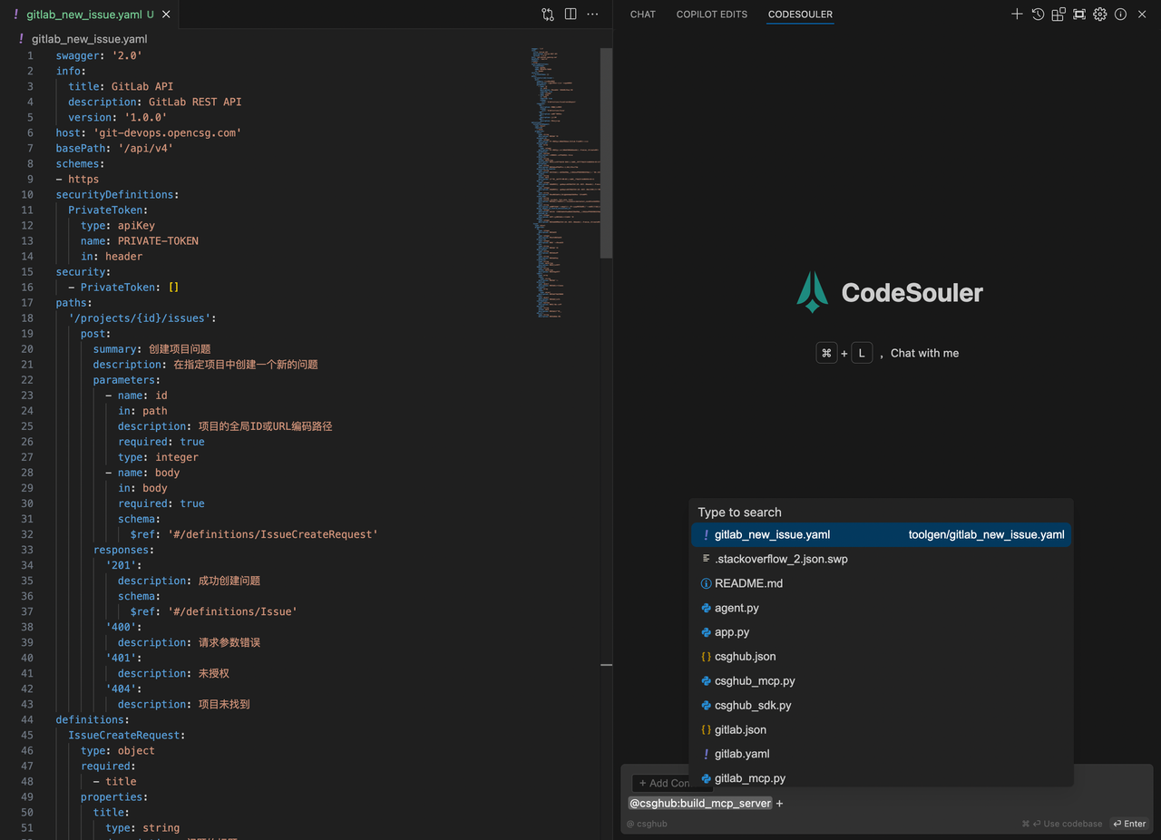Image resolution: width=1161 pixels, height=840 pixels.
Task: Choose README.md in the file picker
Action: click(748, 583)
